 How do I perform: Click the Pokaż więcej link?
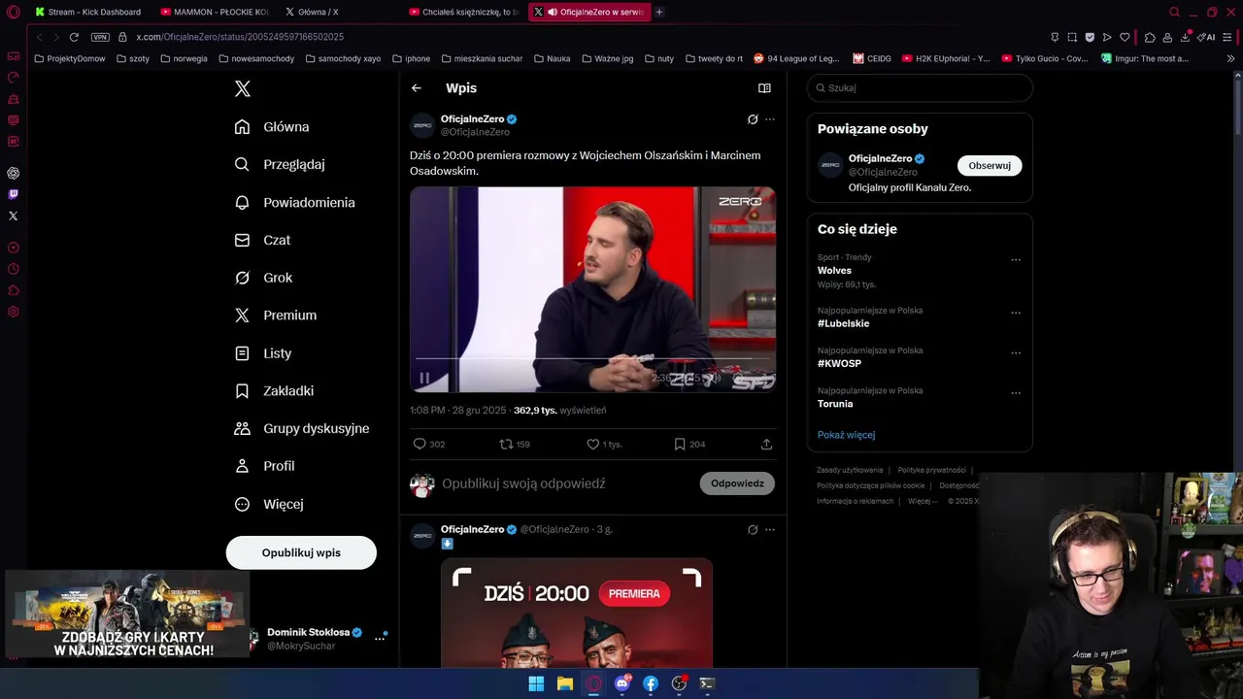pyautogui.click(x=846, y=435)
